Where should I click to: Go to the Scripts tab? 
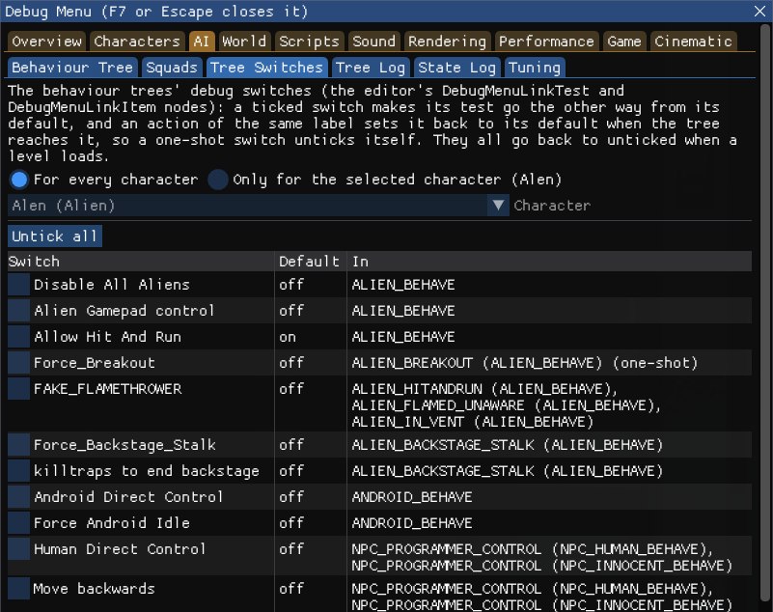tap(309, 42)
